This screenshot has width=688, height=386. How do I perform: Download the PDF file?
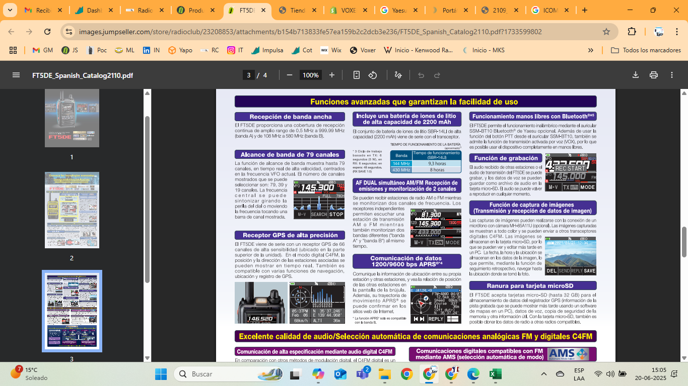click(636, 75)
